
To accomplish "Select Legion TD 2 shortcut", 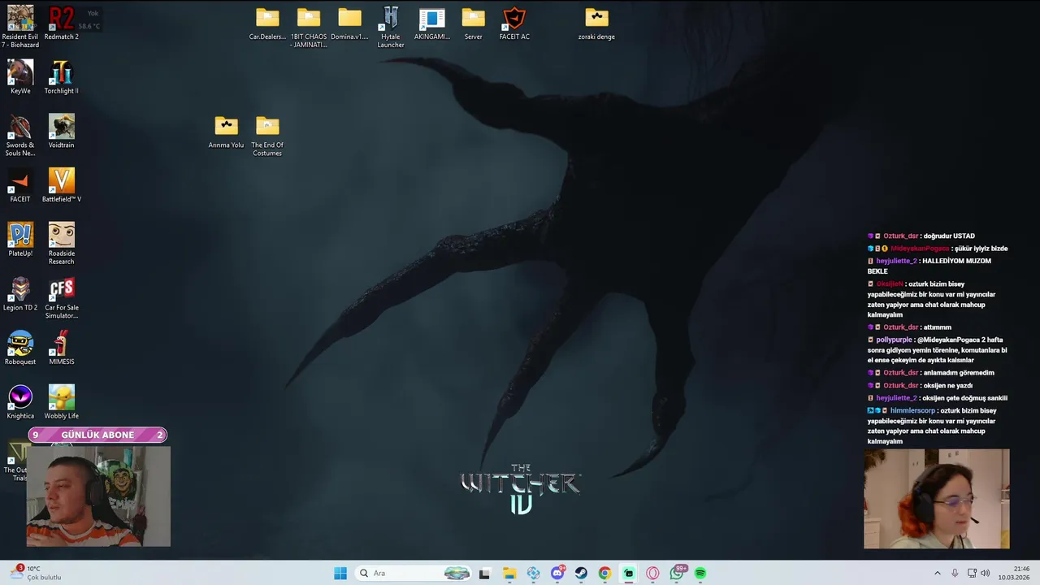I will pyautogui.click(x=20, y=294).
